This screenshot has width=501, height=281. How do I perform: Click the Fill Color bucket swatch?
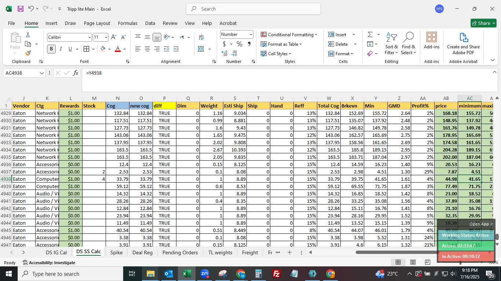click(x=103, y=49)
